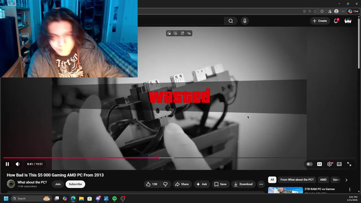Switch to theater mode view
The height and width of the screenshot is (203, 361).
tap(339, 164)
